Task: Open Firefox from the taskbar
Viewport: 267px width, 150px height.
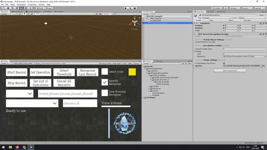Action: point(17,147)
